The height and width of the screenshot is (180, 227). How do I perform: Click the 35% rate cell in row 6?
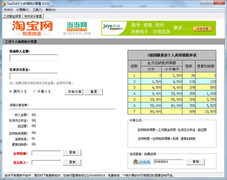click(x=189, y=105)
